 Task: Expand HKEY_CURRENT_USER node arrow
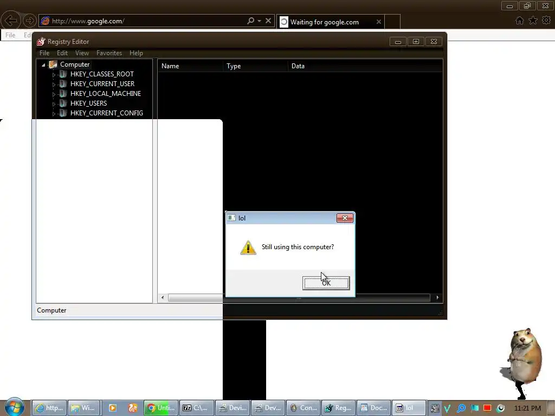coord(54,84)
